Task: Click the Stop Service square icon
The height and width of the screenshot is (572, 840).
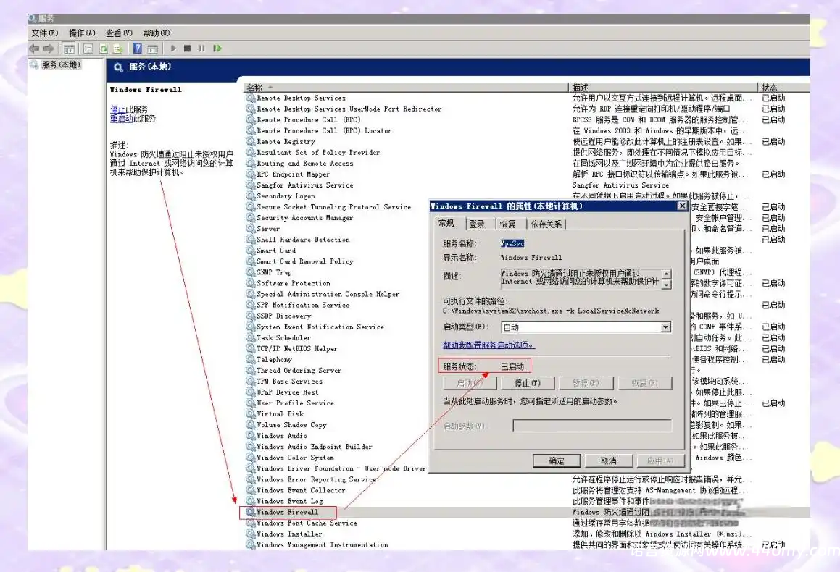Action: click(x=187, y=49)
